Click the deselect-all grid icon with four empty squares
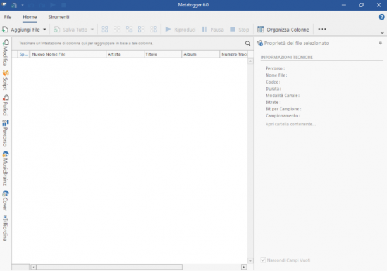Viewport: 387px width, 271px height. 117,29
